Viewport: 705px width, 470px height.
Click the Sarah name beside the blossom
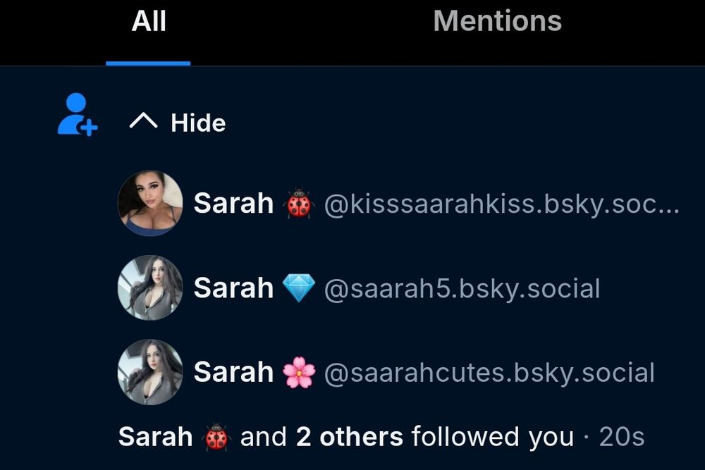point(234,372)
